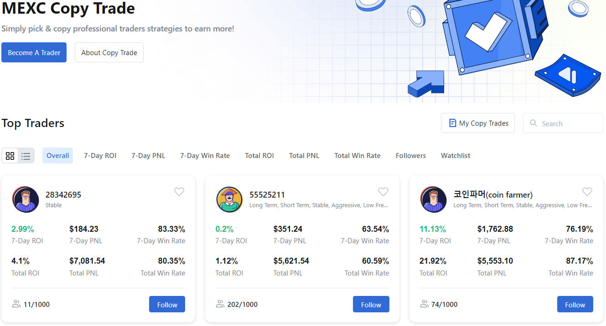Open trader name 코인파머(coin farmer)
This screenshot has width=606, height=326.
click(x=493, y=195)
